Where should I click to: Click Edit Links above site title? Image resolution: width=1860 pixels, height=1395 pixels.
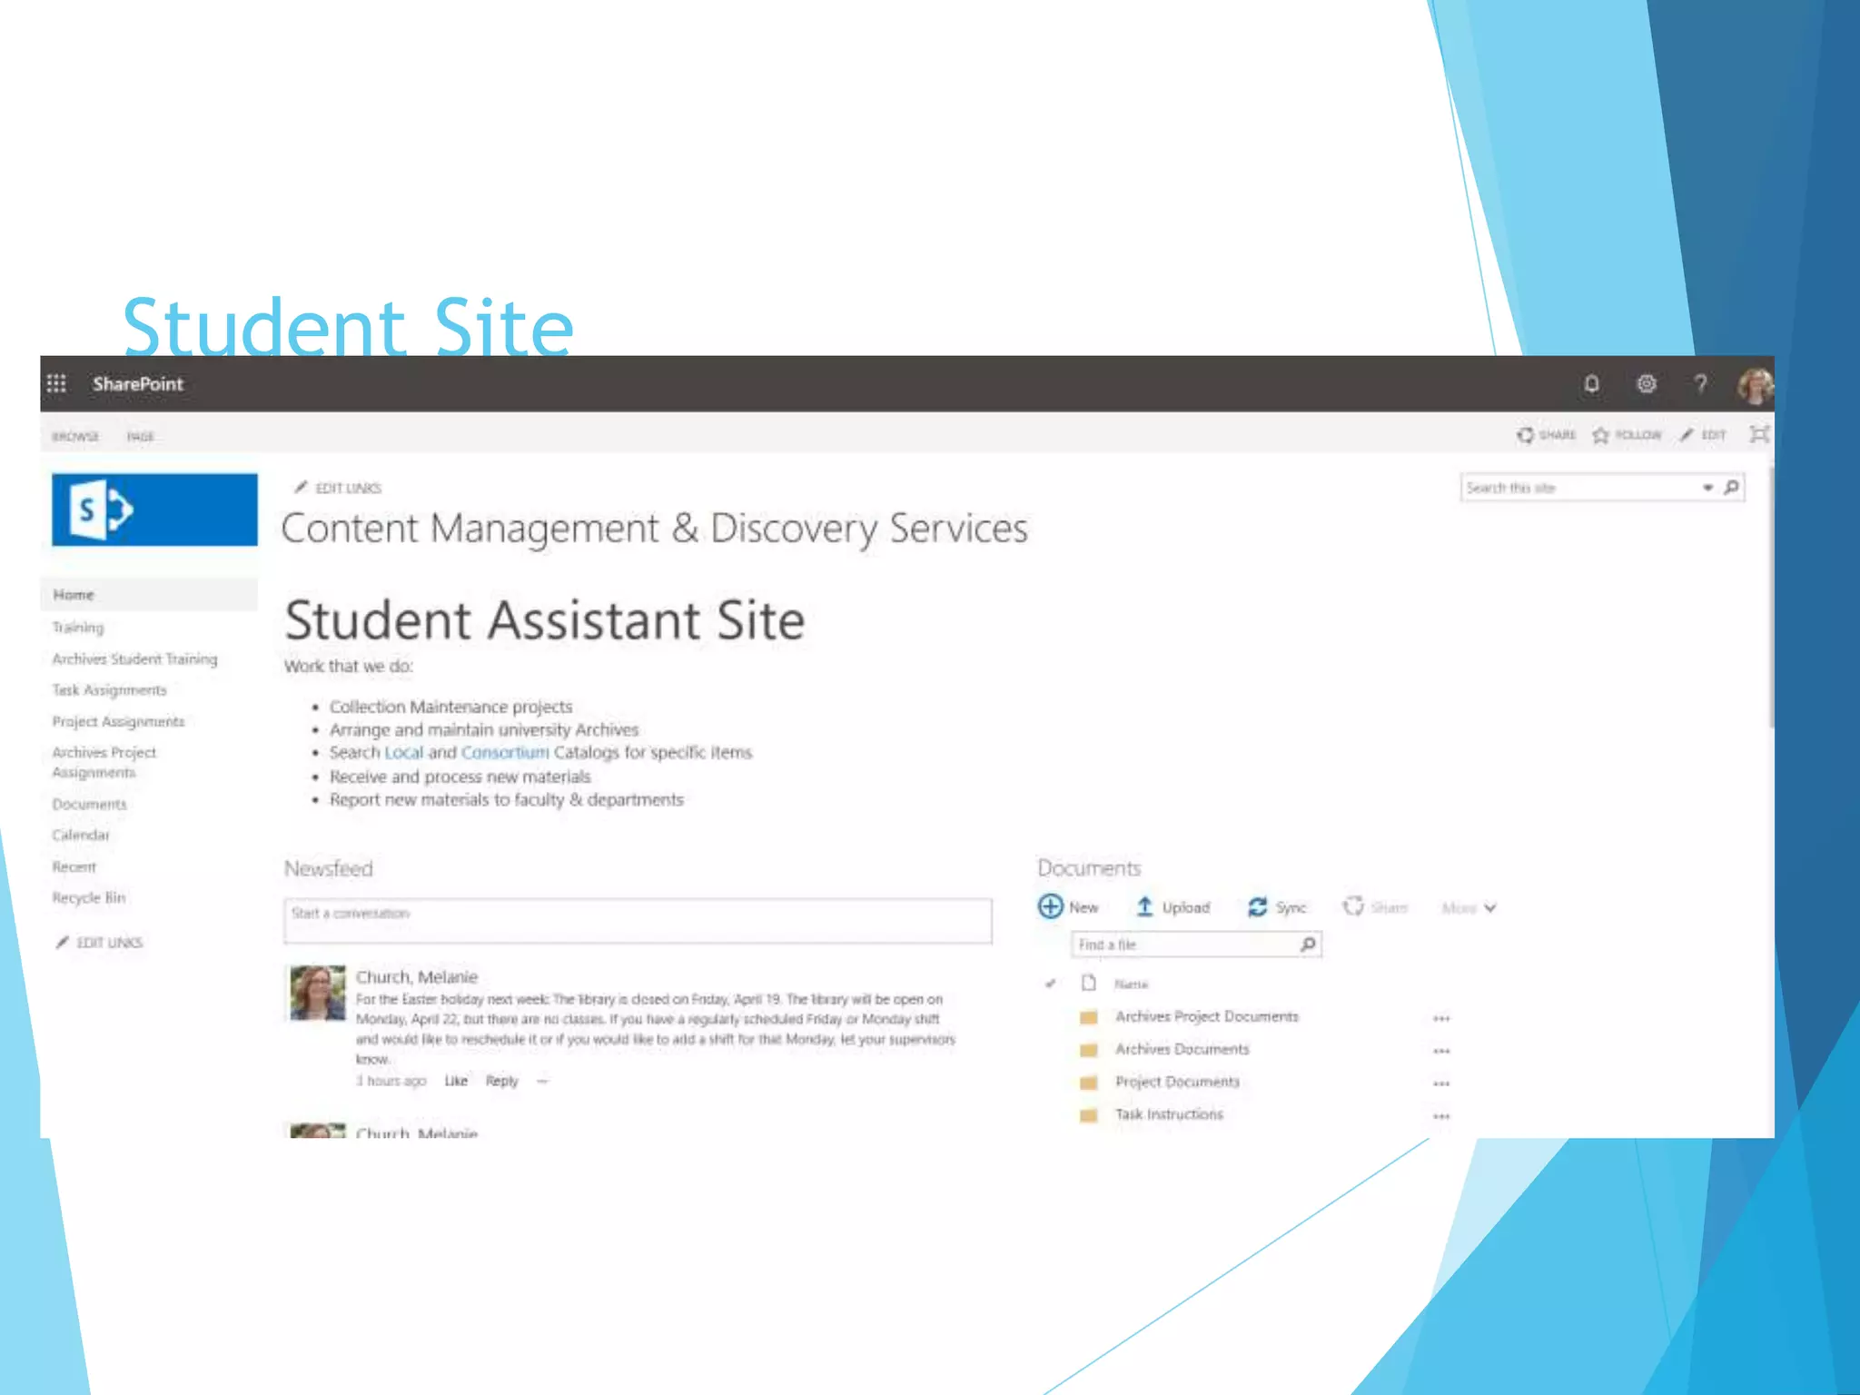pos(338,488)
